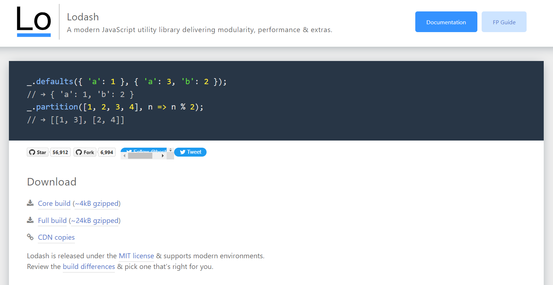Click the horizontal scrollbar under Follow button
553x285 pixels.
pos(143,156)
